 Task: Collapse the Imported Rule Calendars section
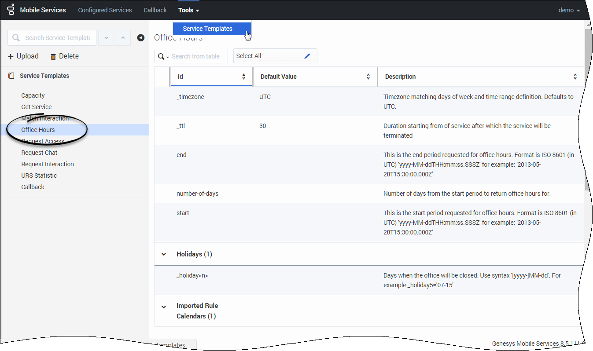164,307
